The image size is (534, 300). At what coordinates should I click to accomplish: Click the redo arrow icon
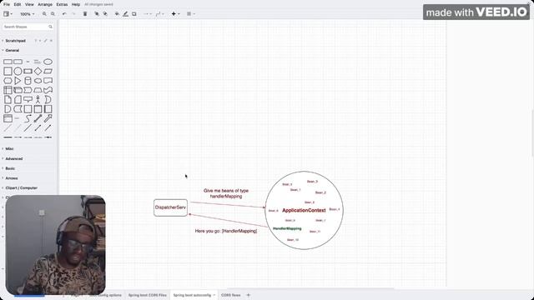73,14
